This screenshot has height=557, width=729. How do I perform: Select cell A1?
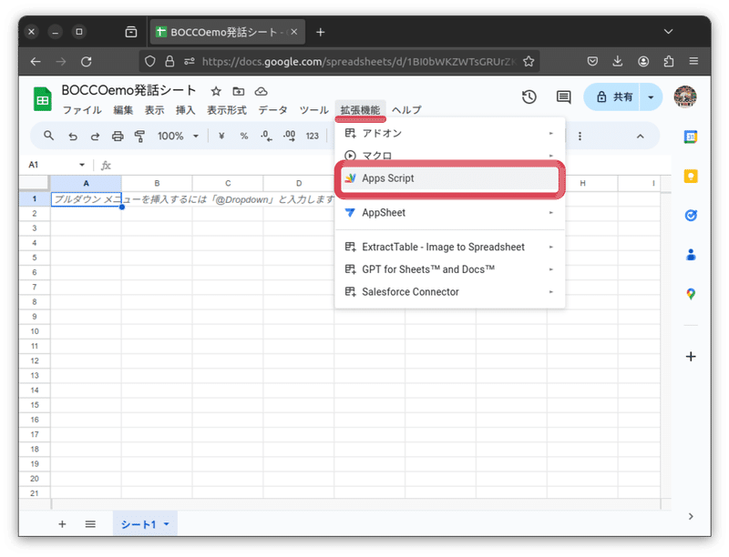(86, 199)
